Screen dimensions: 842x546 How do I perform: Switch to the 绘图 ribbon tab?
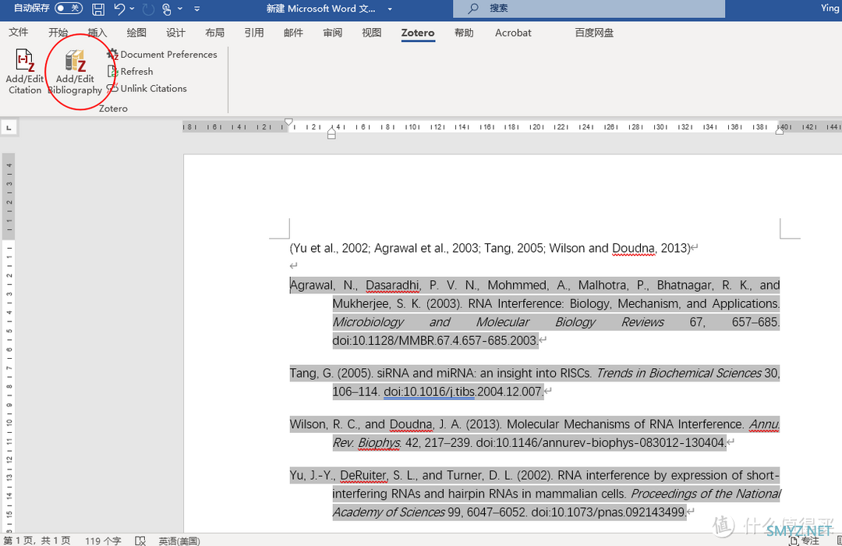[136, 32]
